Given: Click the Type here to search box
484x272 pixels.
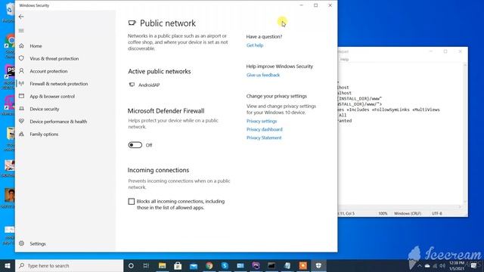Looking at the screenshot, I should click(x=69, y=265).
